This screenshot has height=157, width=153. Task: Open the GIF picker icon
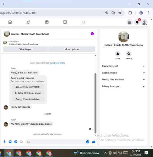21,142
